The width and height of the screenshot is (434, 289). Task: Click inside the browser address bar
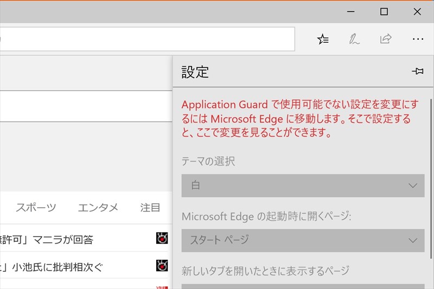pyautogui.click(x=147, y=39)
